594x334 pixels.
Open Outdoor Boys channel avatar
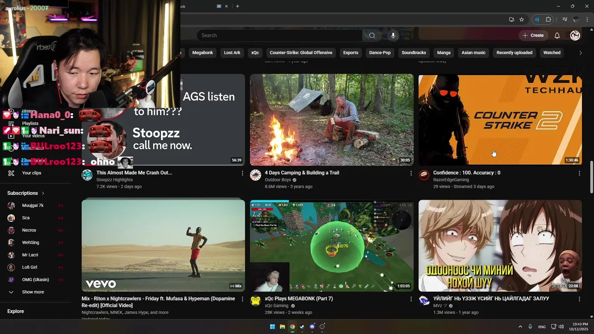coord(256,175)
